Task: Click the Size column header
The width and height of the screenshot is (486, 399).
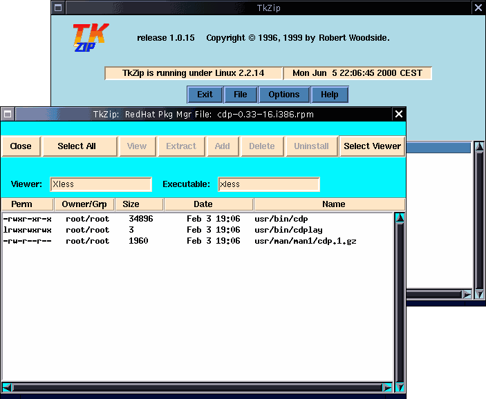Action: pyautogui.click(x=139, y=204)
